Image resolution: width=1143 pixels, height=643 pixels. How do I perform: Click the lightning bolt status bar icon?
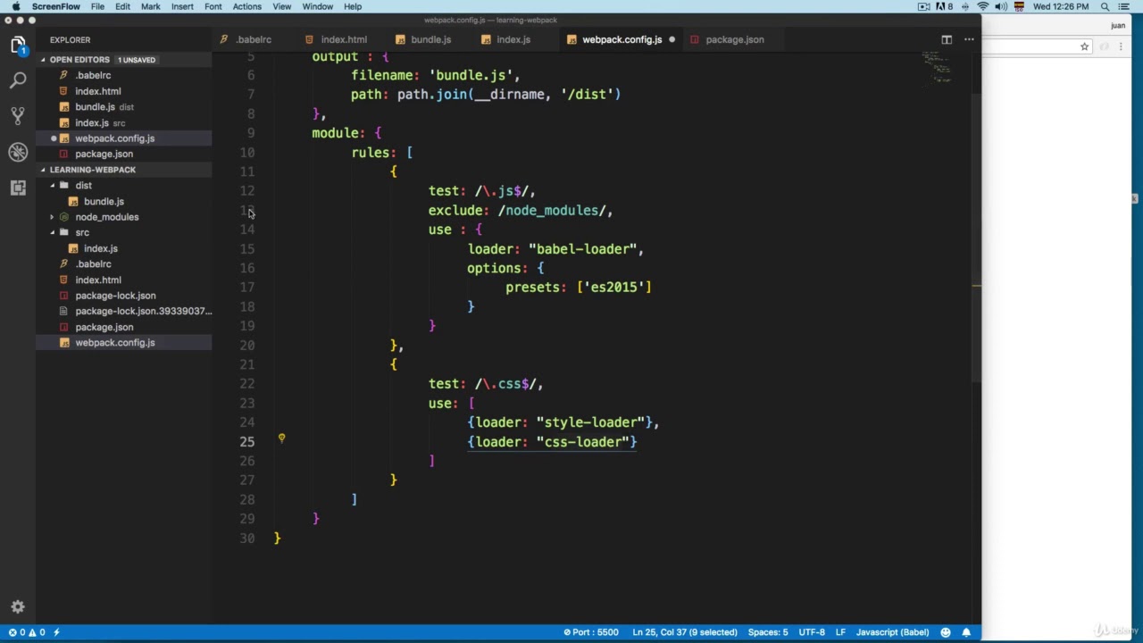pos(56,632)
